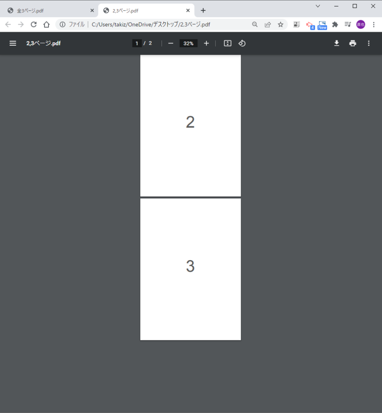The width and height of the screenshot is (382, 413).
Task: Download the PDF file
Action: [337, 43]
